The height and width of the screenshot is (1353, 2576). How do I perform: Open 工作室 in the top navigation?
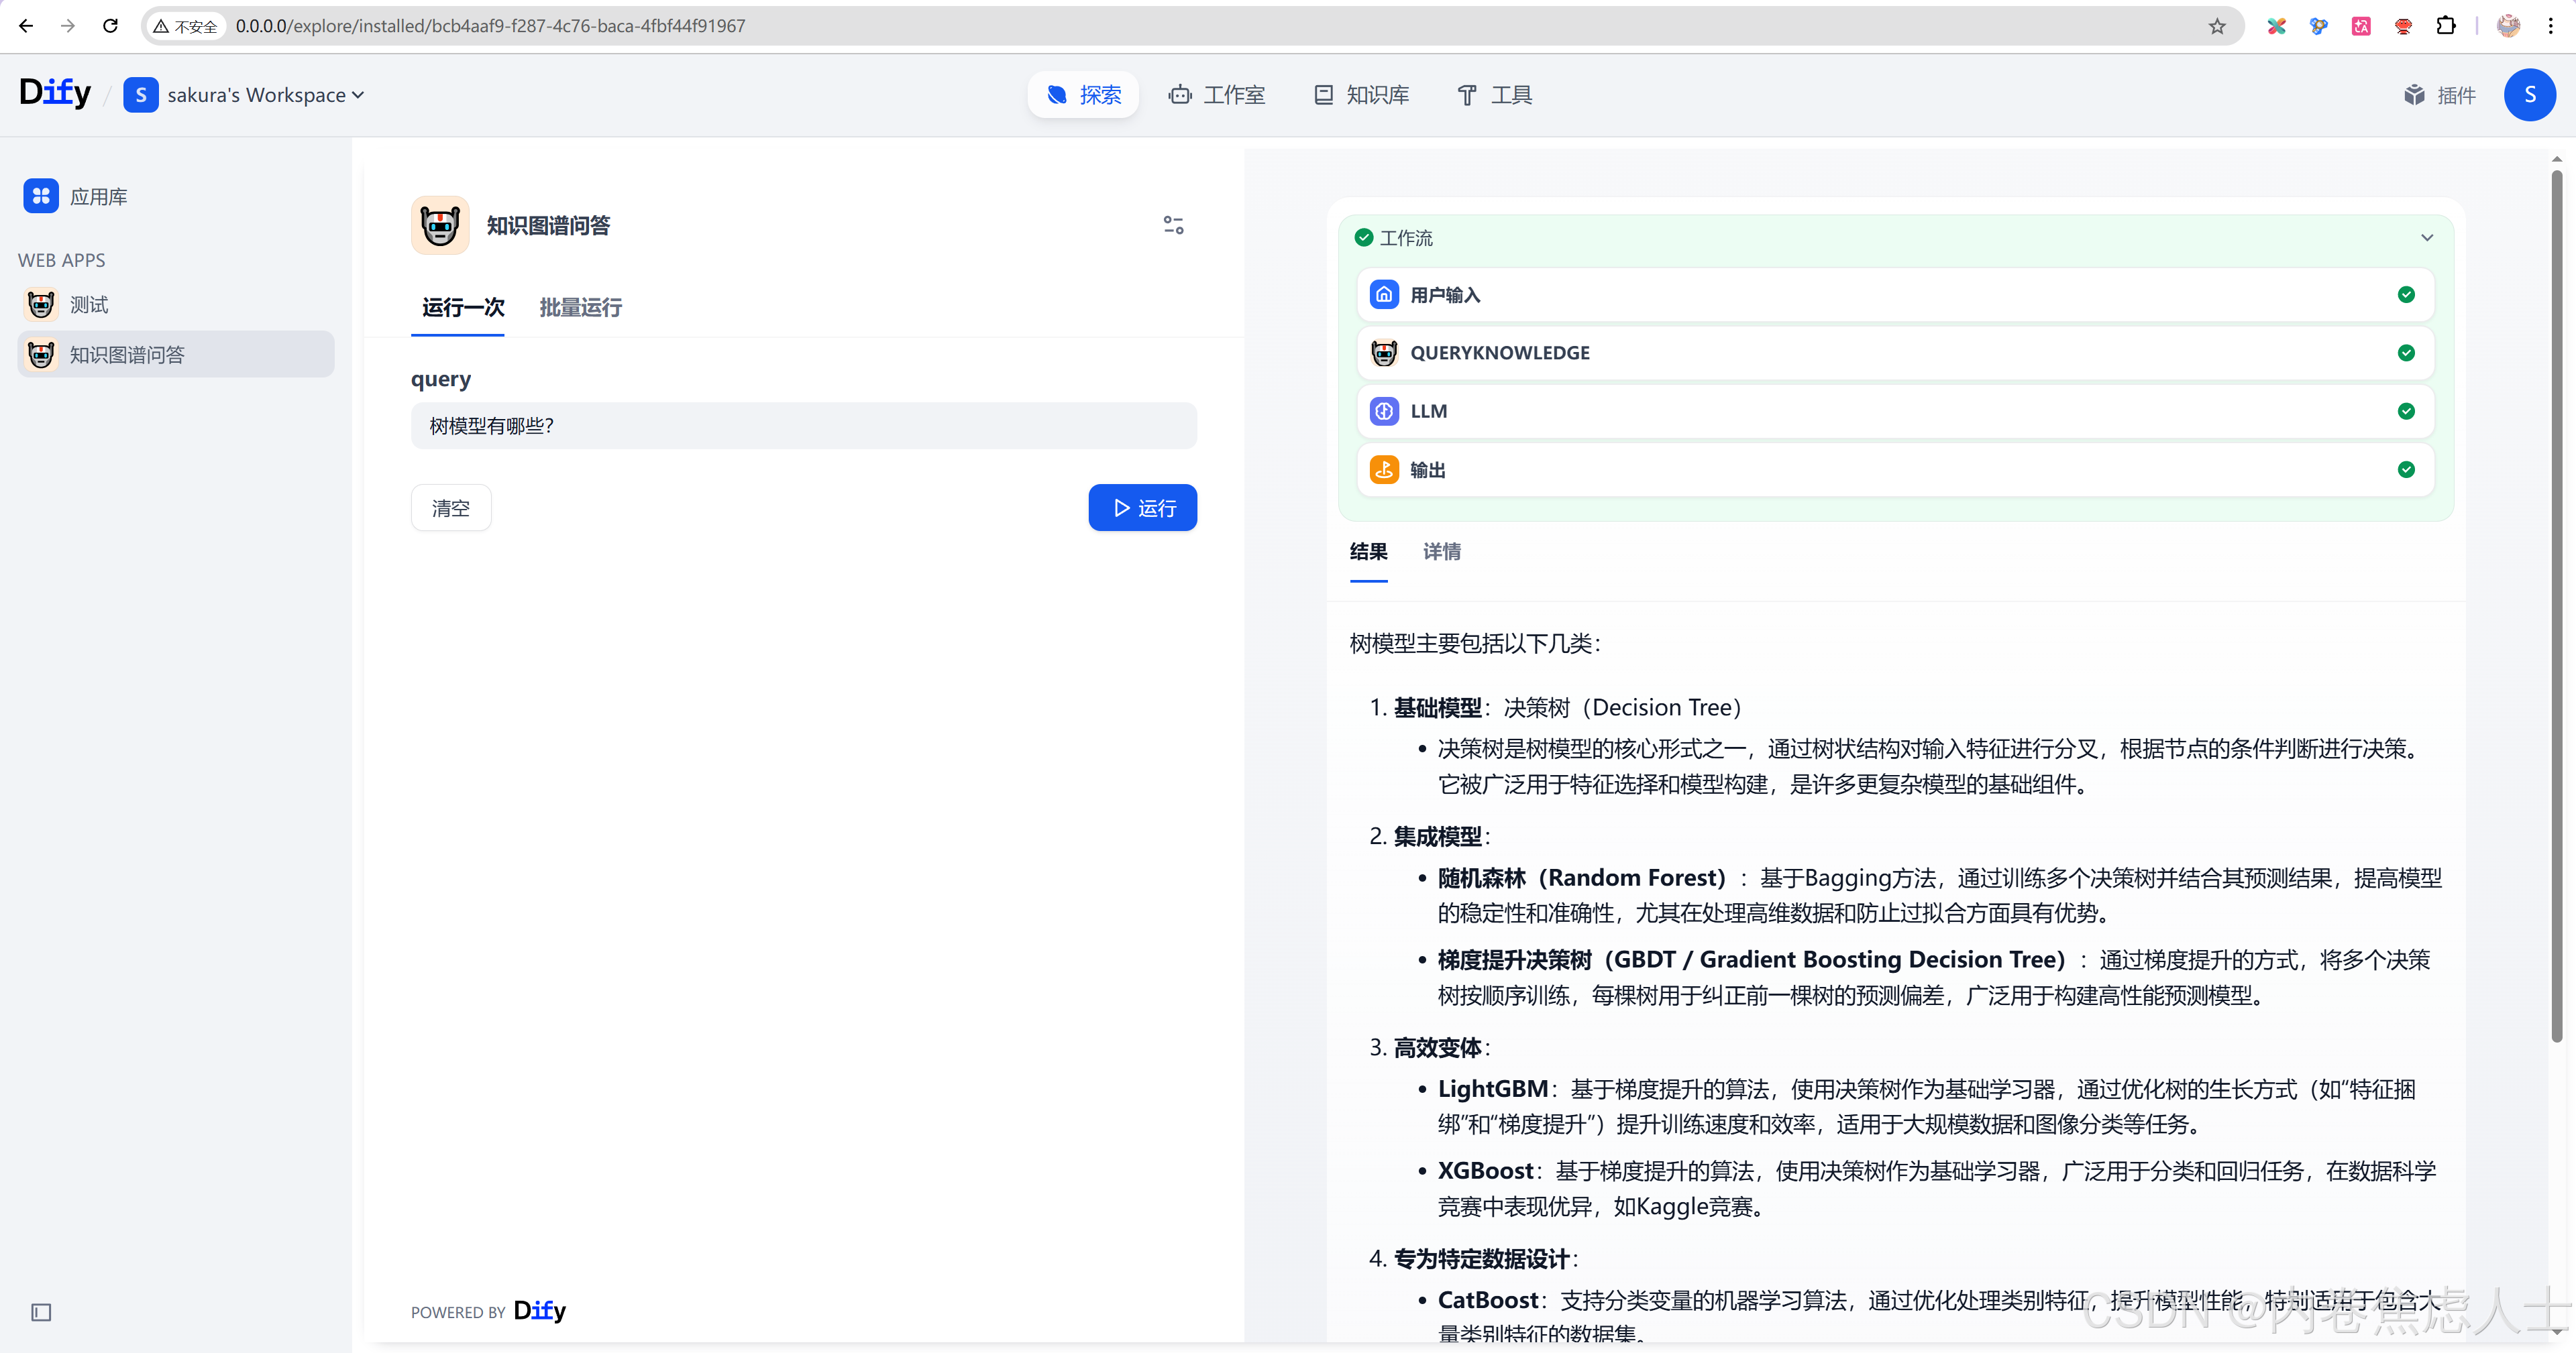point(1217,95)
